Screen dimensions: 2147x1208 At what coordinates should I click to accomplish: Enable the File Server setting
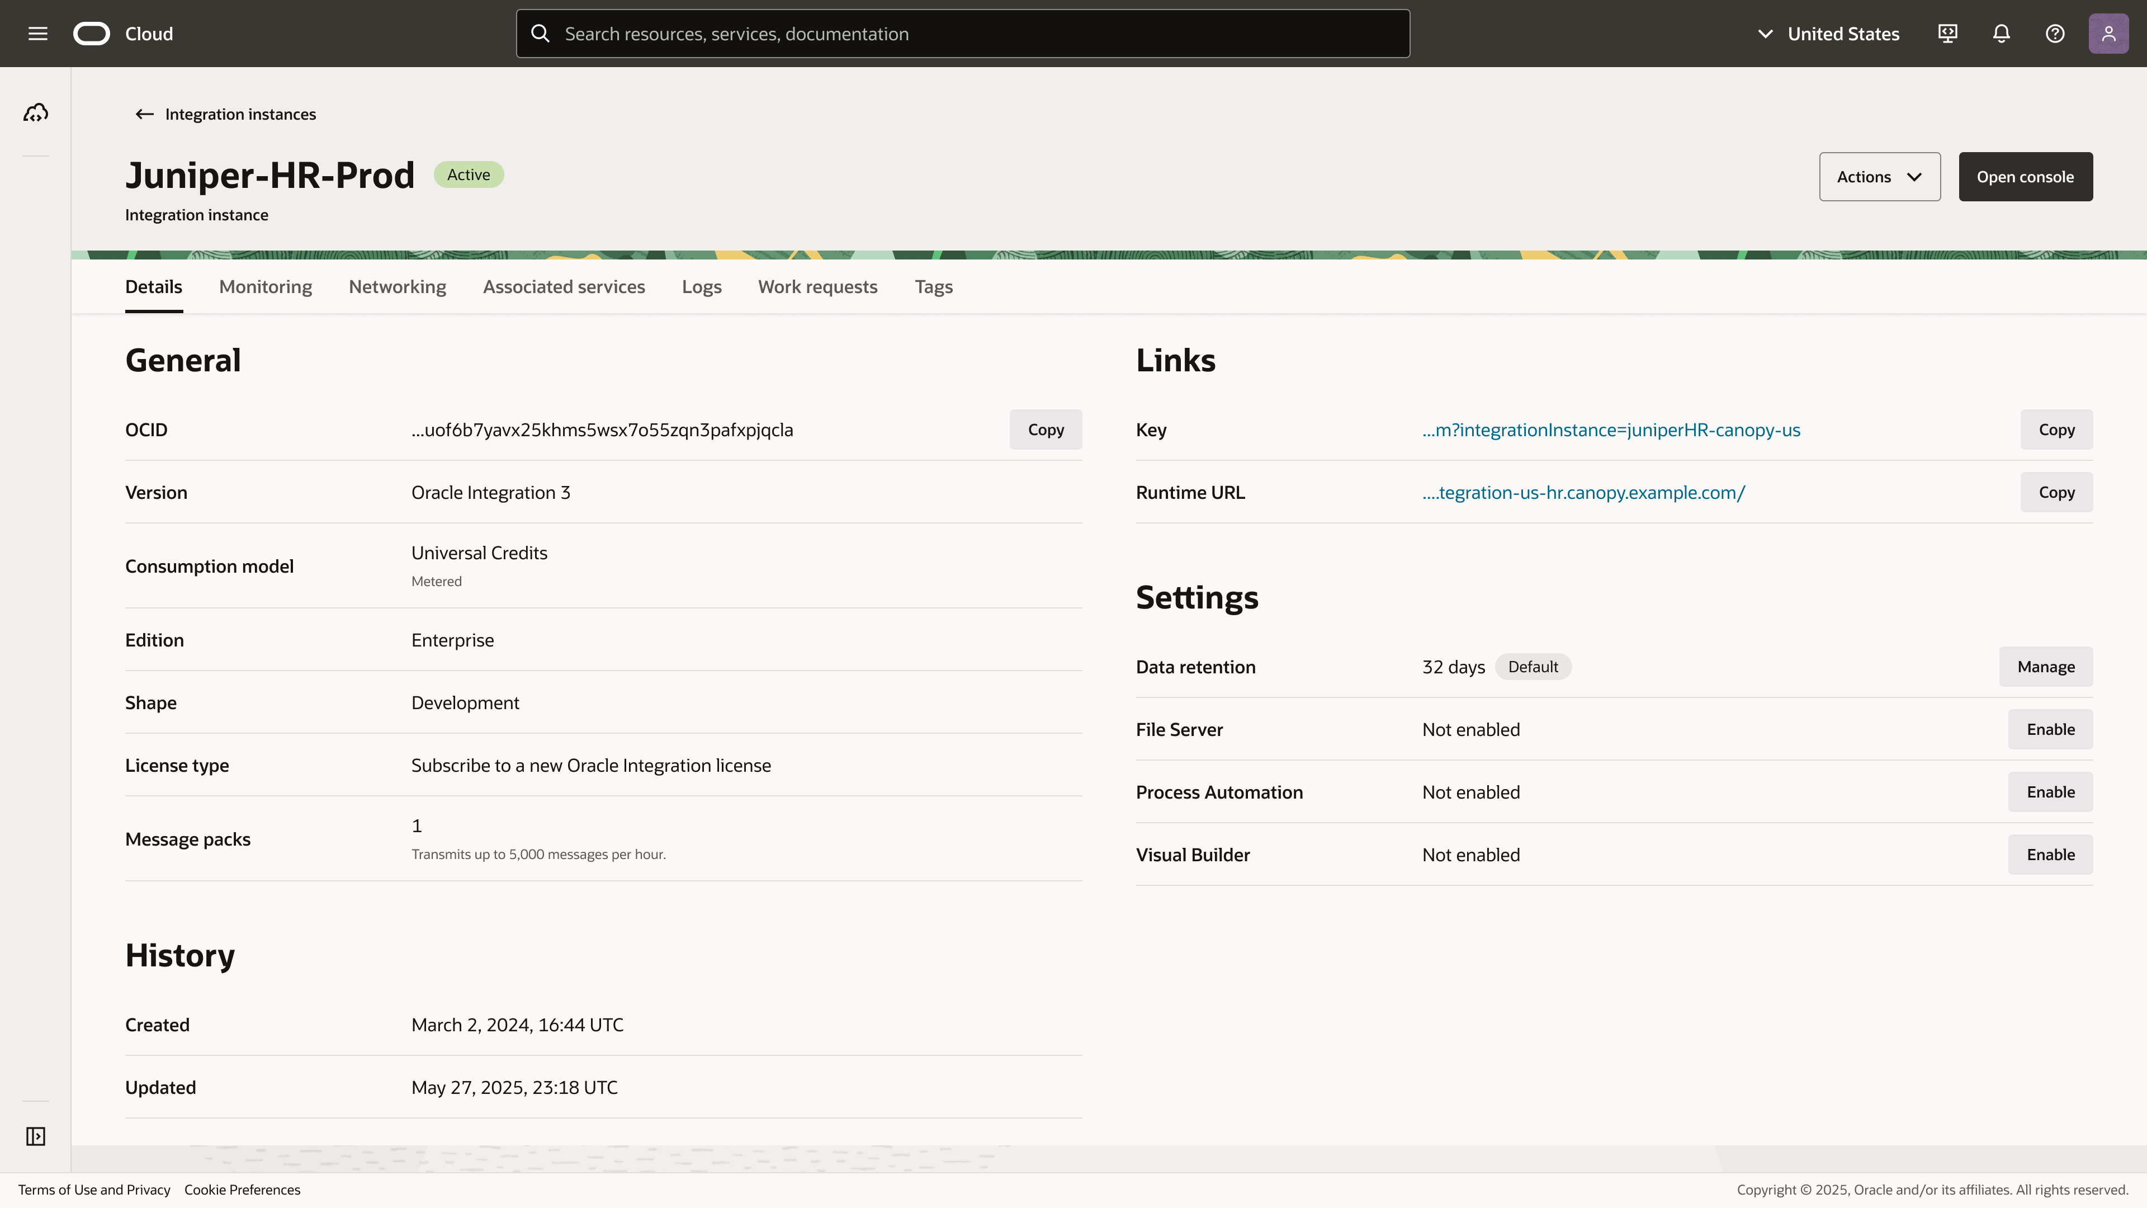[x=2050, y=729]
